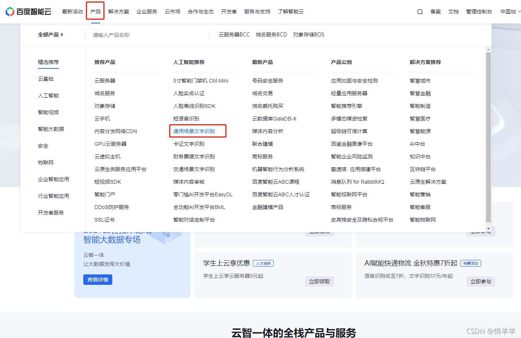The width and height of the screenshot is (521, 338).
Task: Open 管理控制台 link
Action: [479, 12]
